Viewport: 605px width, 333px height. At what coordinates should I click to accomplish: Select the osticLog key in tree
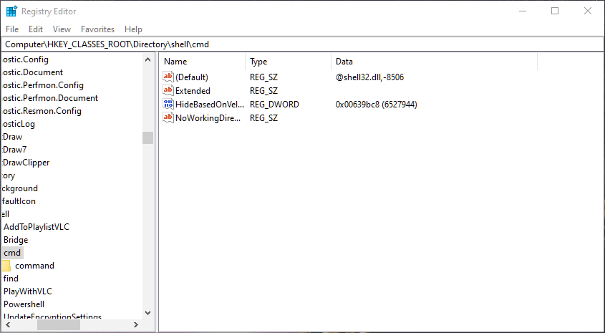click(x=19, y=124)
